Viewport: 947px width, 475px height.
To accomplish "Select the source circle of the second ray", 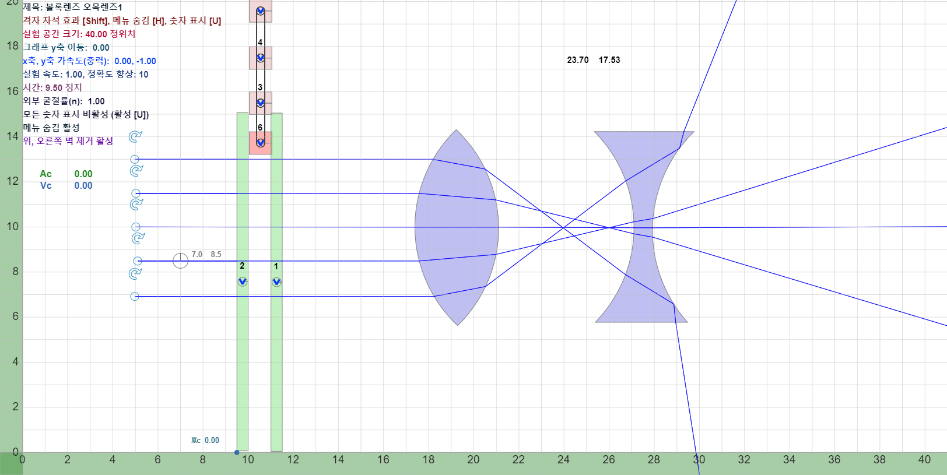I will [136, 193].
